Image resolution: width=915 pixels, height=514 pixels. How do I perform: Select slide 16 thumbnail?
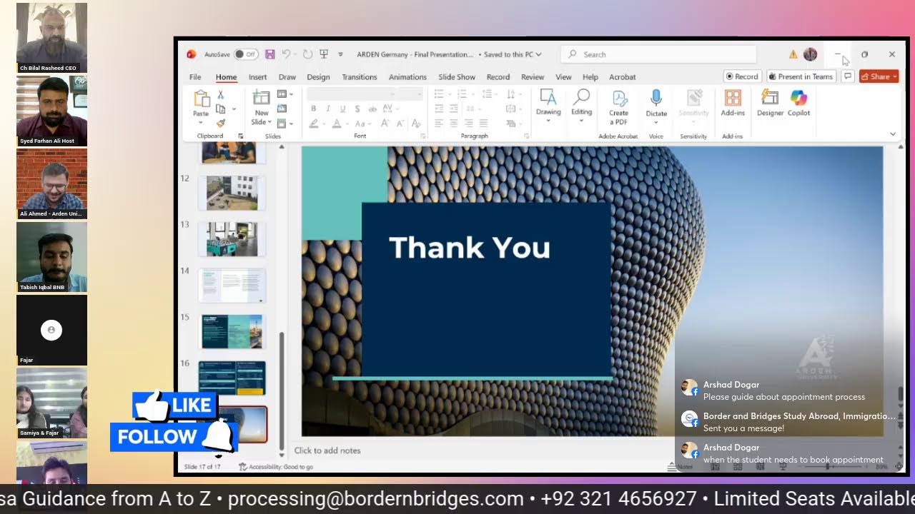tap(232, 378)
